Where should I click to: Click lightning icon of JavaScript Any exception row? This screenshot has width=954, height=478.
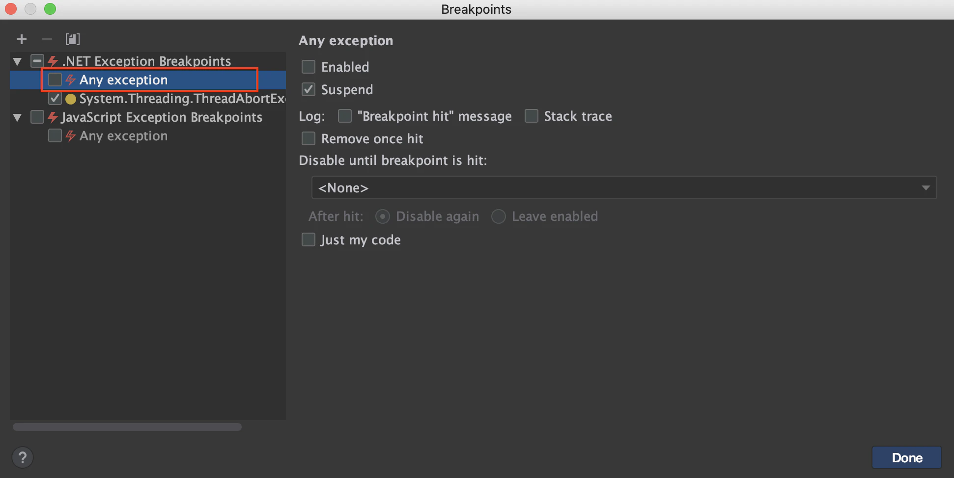[x=71, y=136]
